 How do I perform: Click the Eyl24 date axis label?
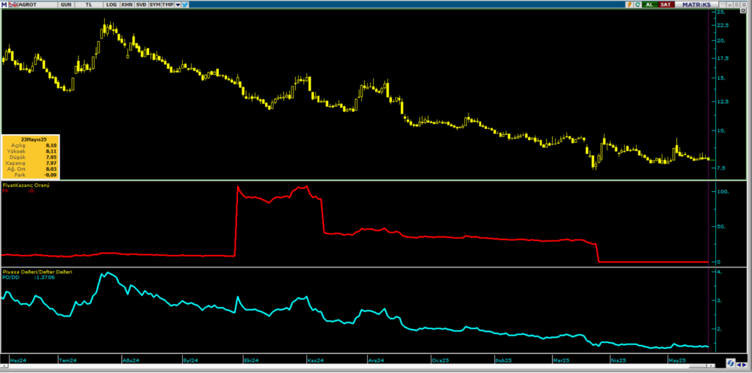click(x=192, y=360)
